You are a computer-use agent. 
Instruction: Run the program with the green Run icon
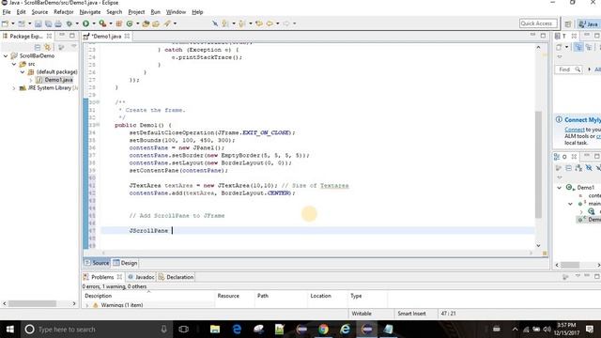pos(85,23)
